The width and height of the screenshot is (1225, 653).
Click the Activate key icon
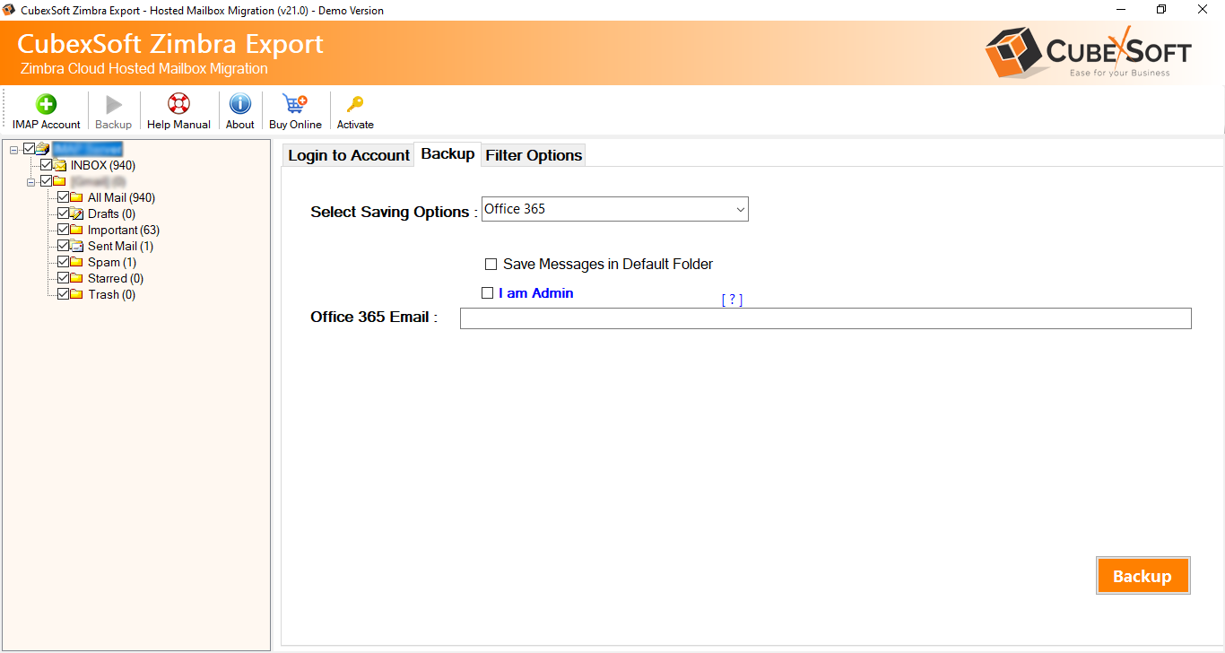click(x=355, y=104)
